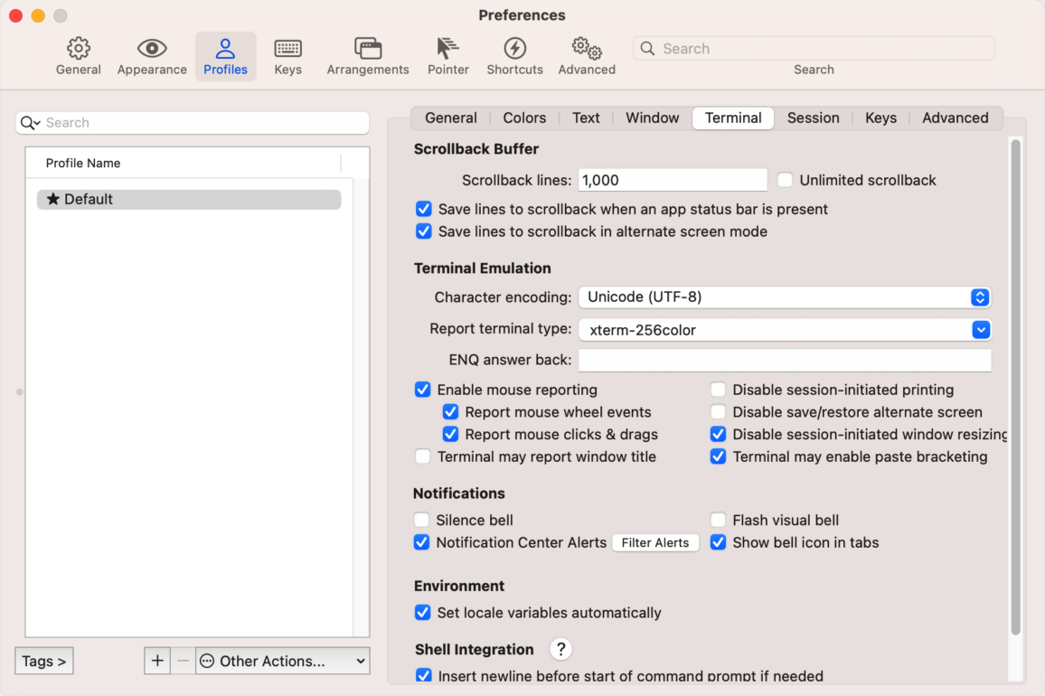
Task: Disable Enable mouse reporting checkbox
Action: click(422, 390)
